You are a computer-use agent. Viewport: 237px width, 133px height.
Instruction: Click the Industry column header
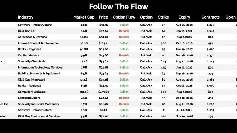(25, 17)
